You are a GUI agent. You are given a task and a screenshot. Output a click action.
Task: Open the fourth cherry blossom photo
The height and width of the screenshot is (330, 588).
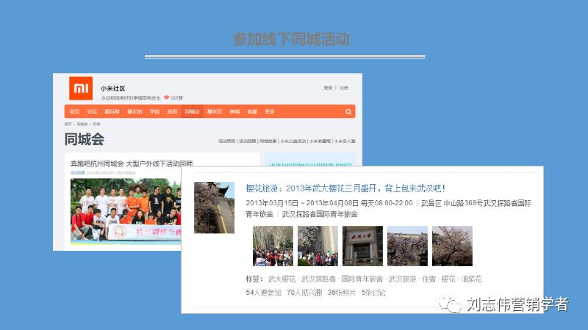[407, 246]
